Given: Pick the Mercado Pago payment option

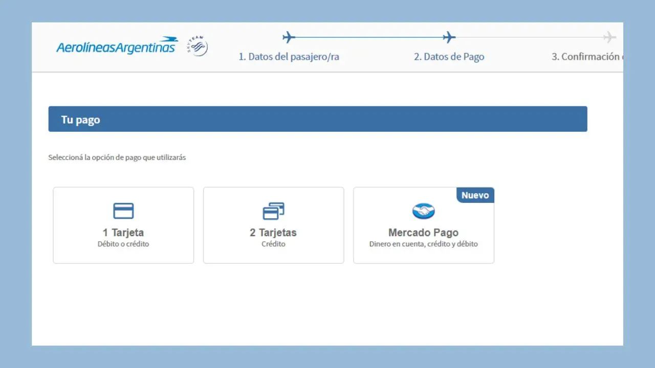Looking at the screenshot, I should click(424, 225).
